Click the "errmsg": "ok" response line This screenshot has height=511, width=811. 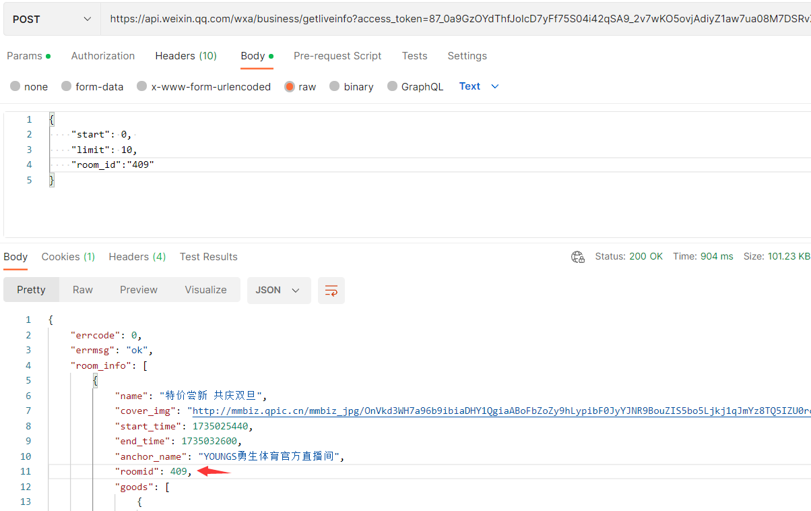pyautogui.click(x=112, y=351)
